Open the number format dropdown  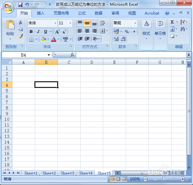[135, 23]
